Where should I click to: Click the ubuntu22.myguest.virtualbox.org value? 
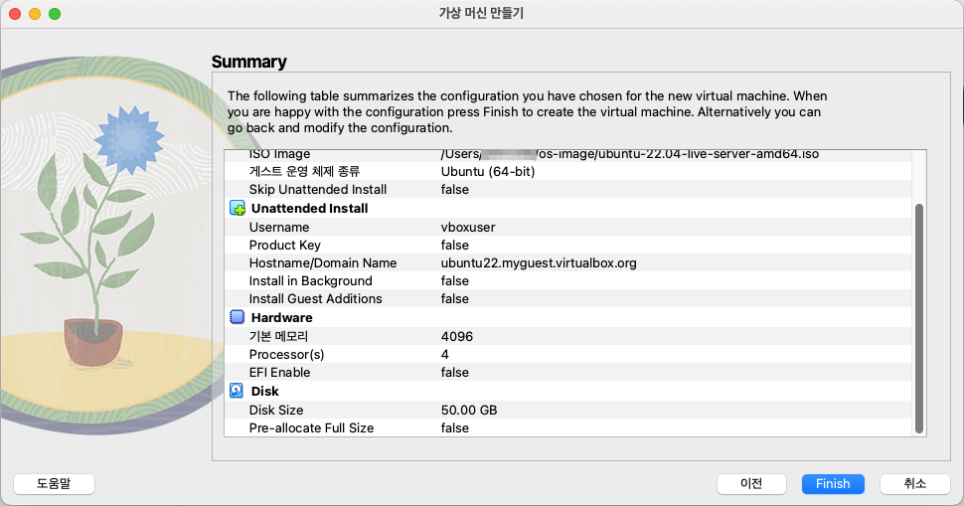coord(539,263)
